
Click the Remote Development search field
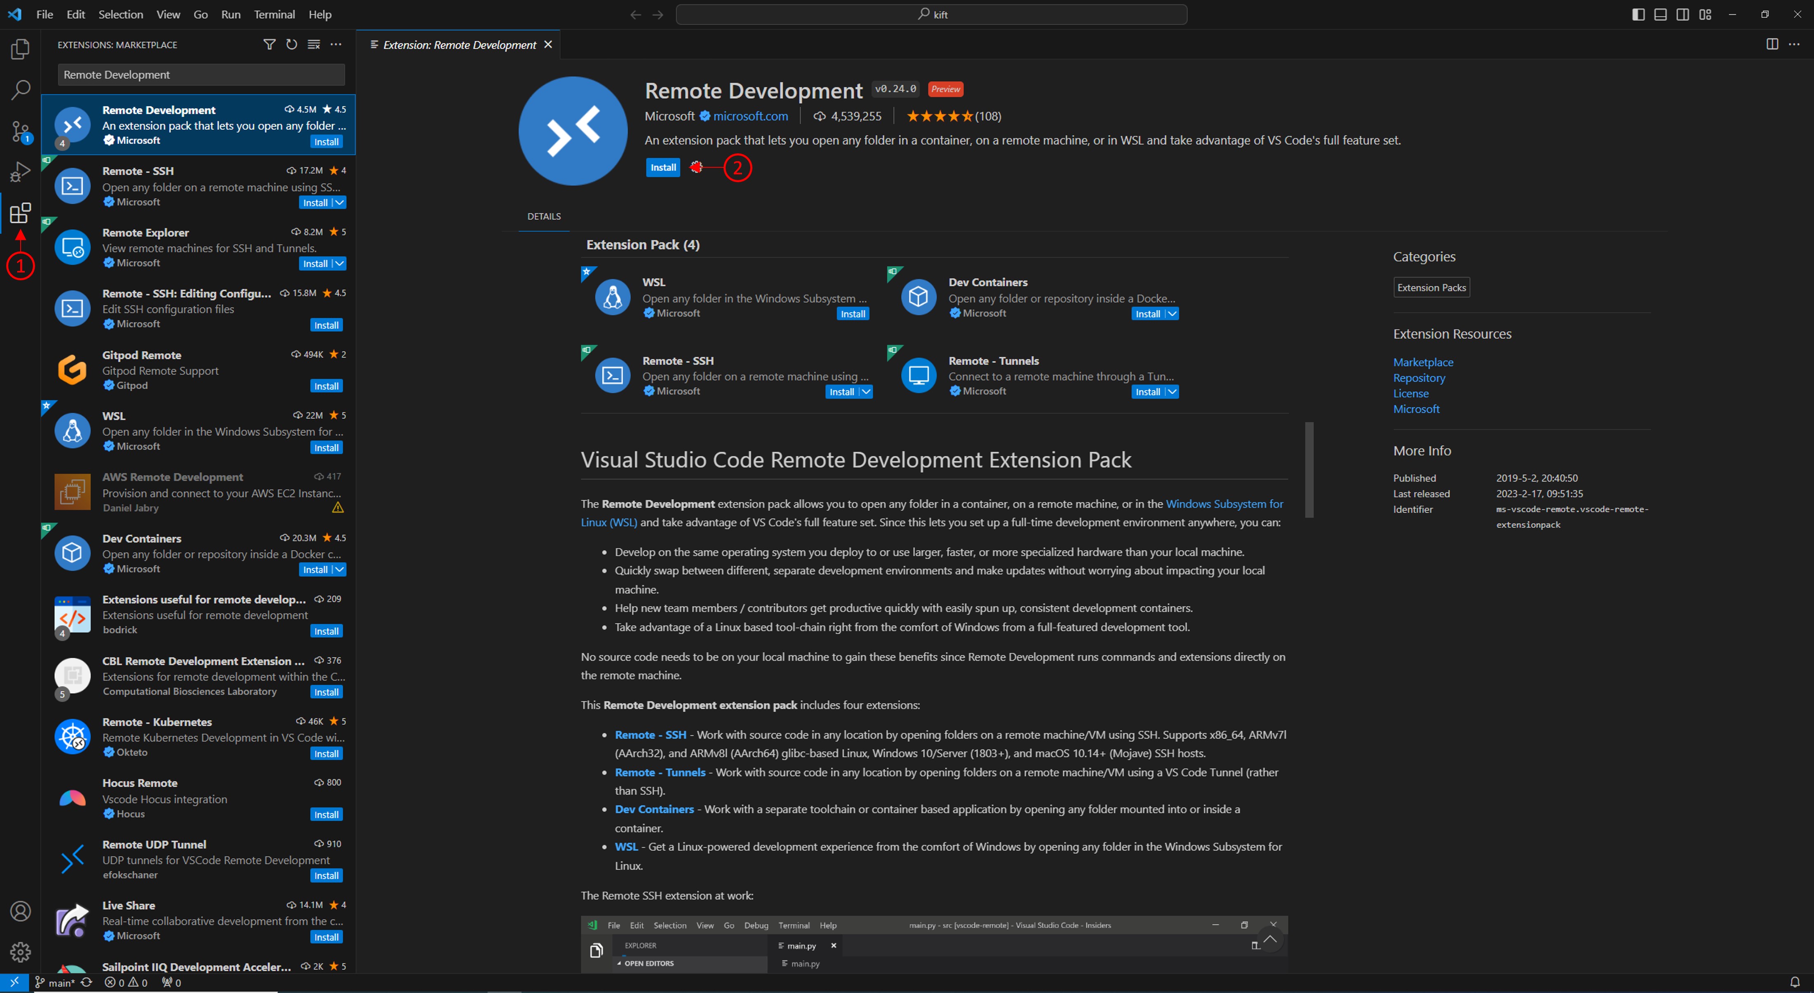(201, 75)
